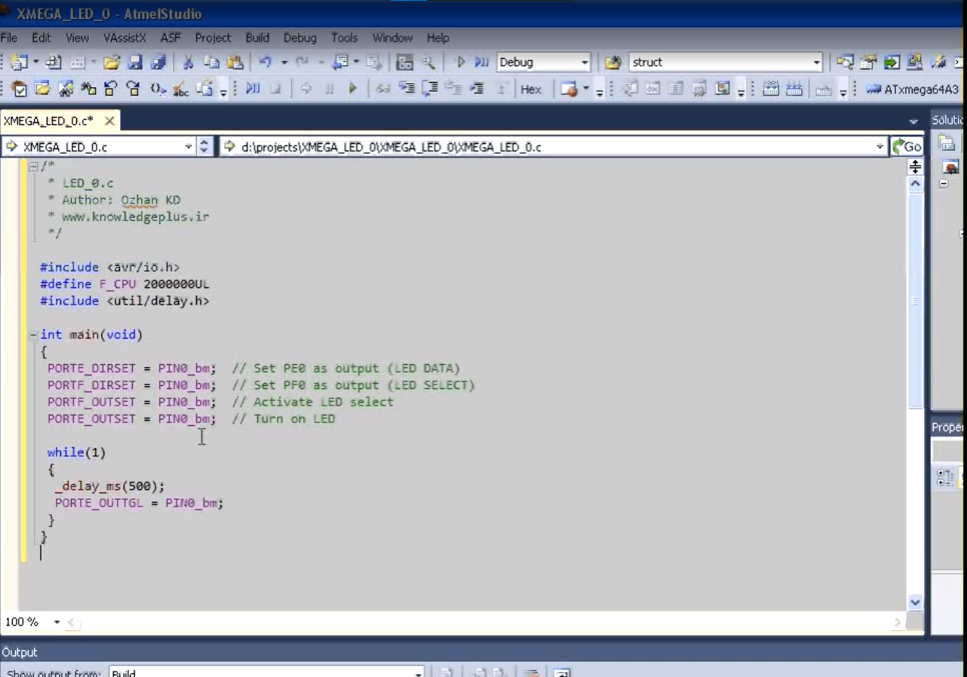The width and height of the screenshot is (967, 677).
Task: Collapse the int main(void) block
Action: [32, 335]
